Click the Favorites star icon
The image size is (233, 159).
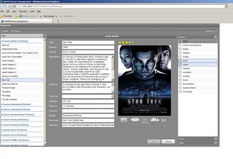click(x=2, y=16)
